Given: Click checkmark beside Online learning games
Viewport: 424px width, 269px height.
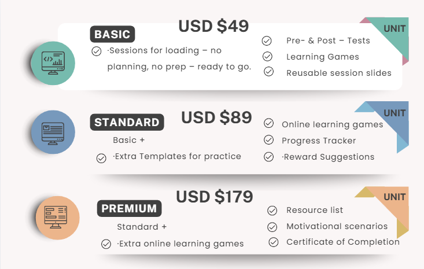Looking at the screenshot, I should pos(268,123).
